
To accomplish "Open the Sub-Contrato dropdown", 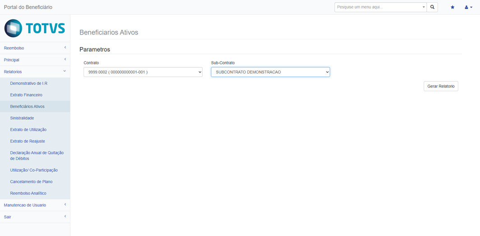I will (270, 72).
